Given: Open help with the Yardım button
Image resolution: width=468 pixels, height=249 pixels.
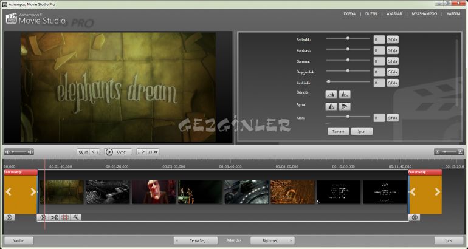Looking at the screenshot, I should tap(19, 240).
